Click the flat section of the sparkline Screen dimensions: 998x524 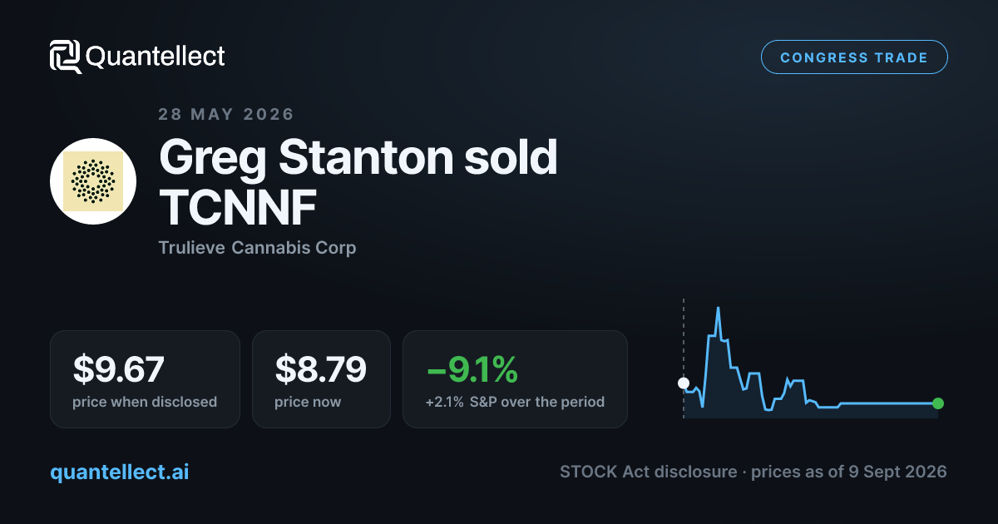[888, 403]
